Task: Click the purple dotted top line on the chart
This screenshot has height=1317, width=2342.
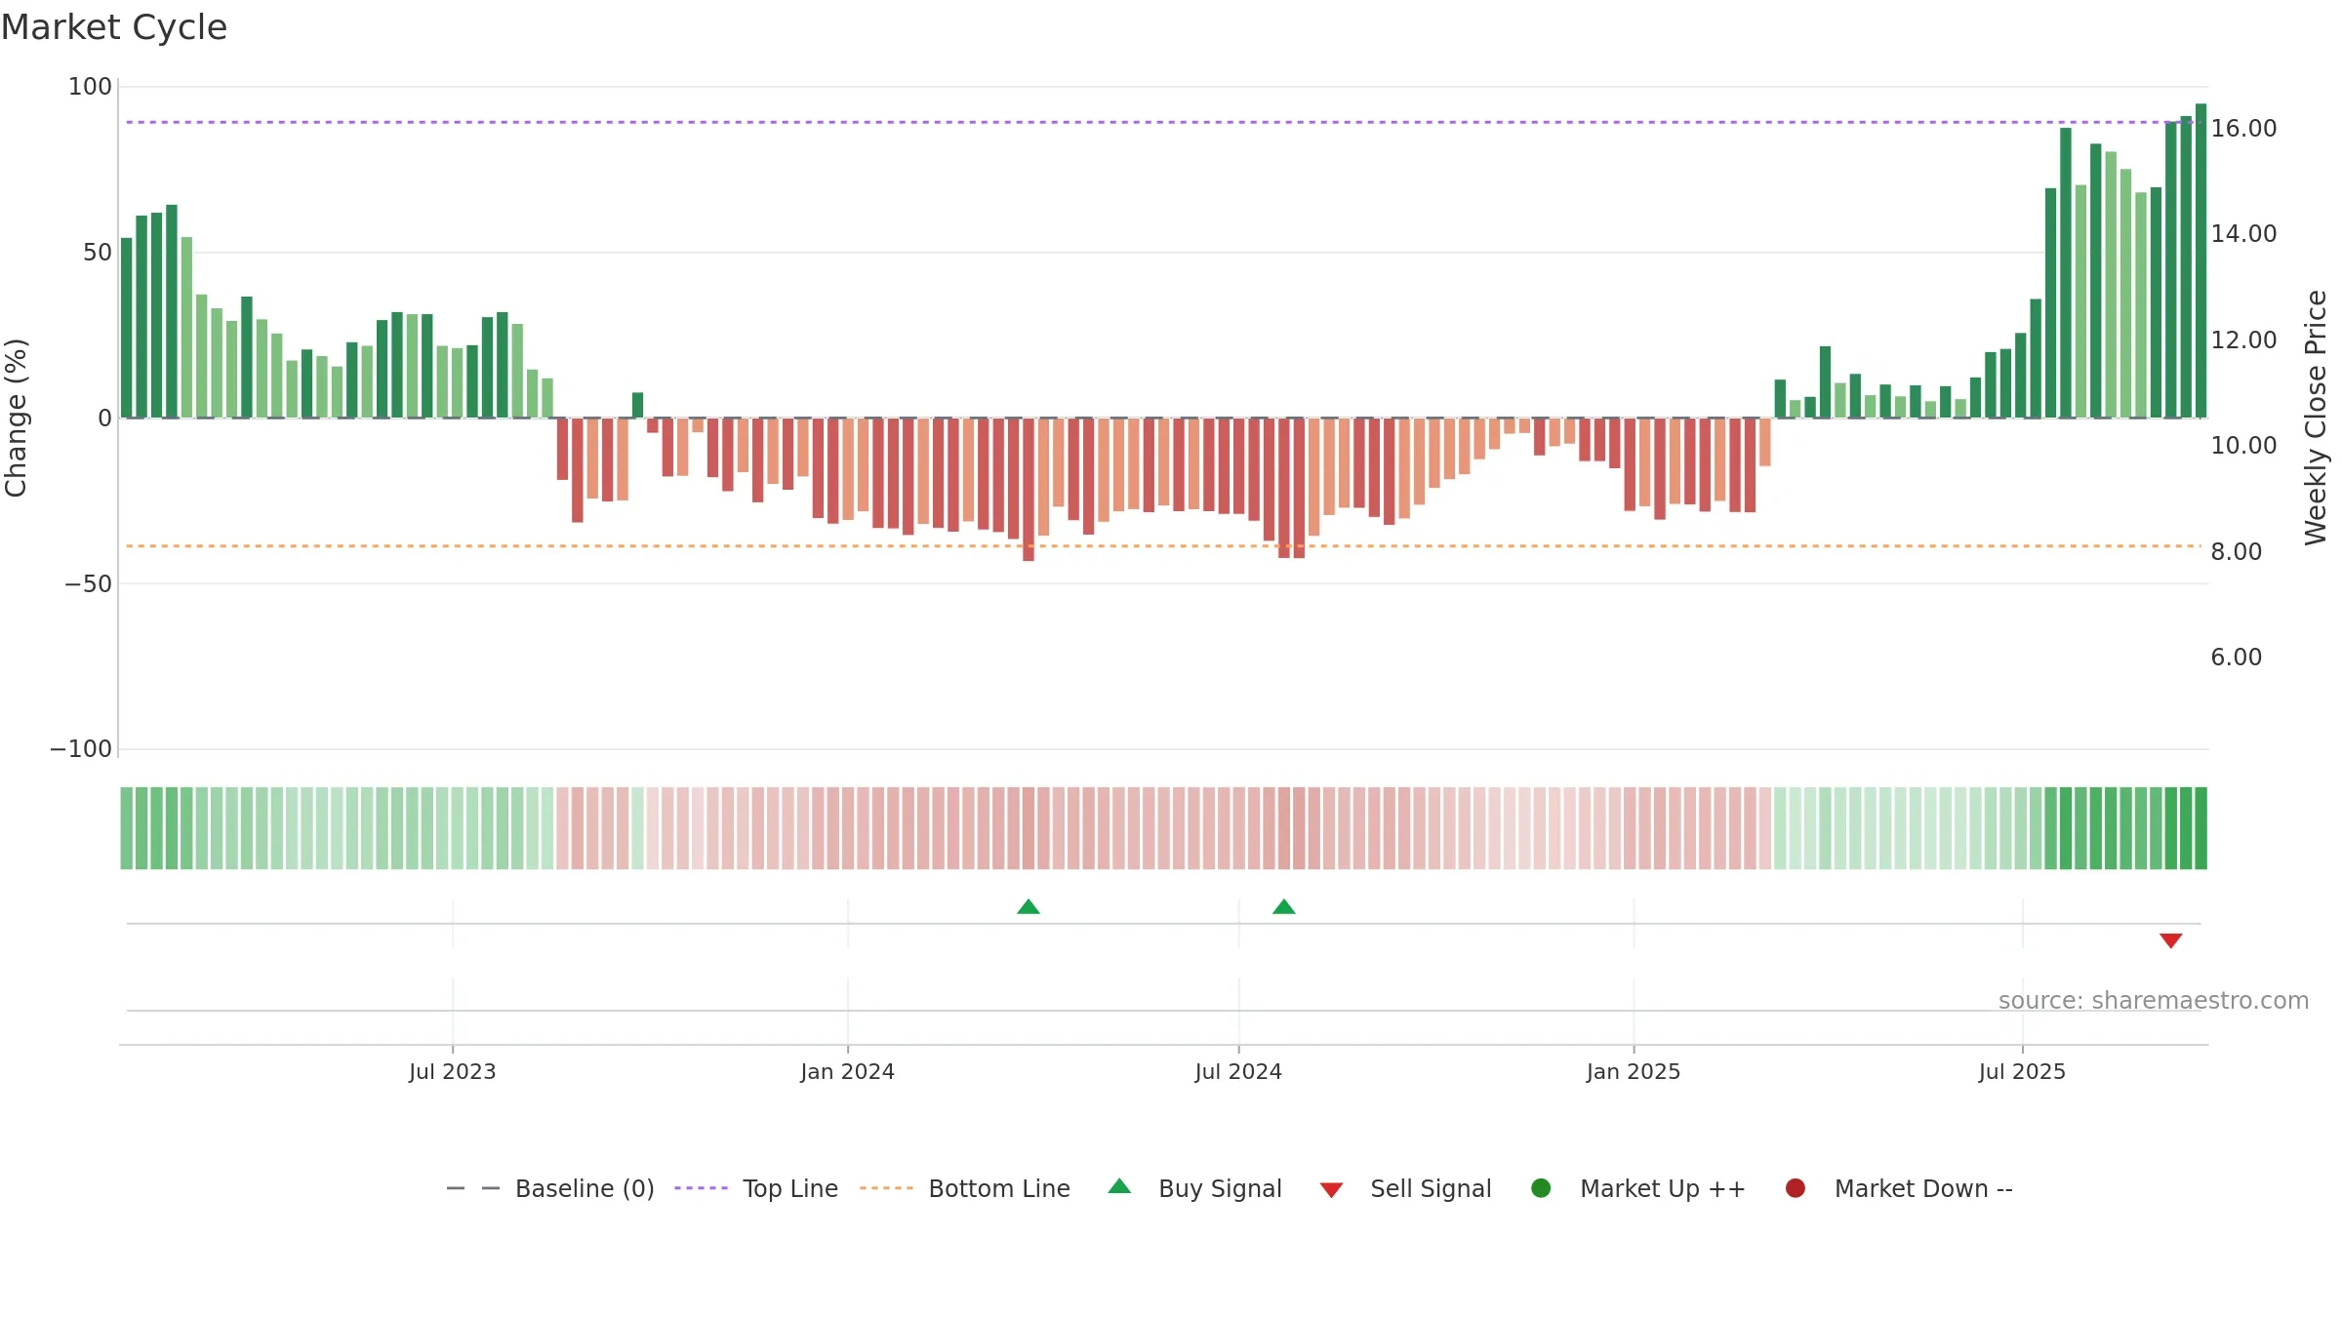Action: (1163, 122)
